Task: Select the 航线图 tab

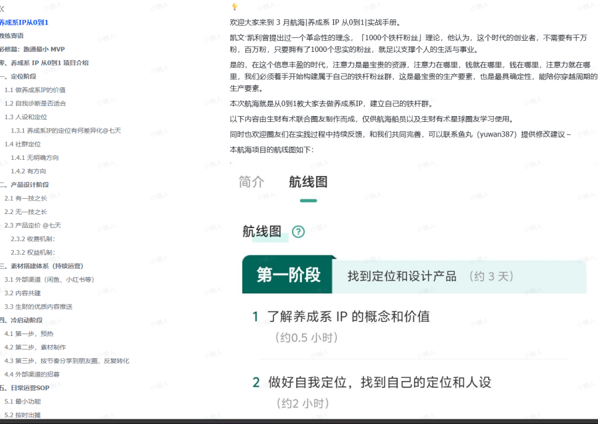Action: pyautogui.click(x=308, y=182)
